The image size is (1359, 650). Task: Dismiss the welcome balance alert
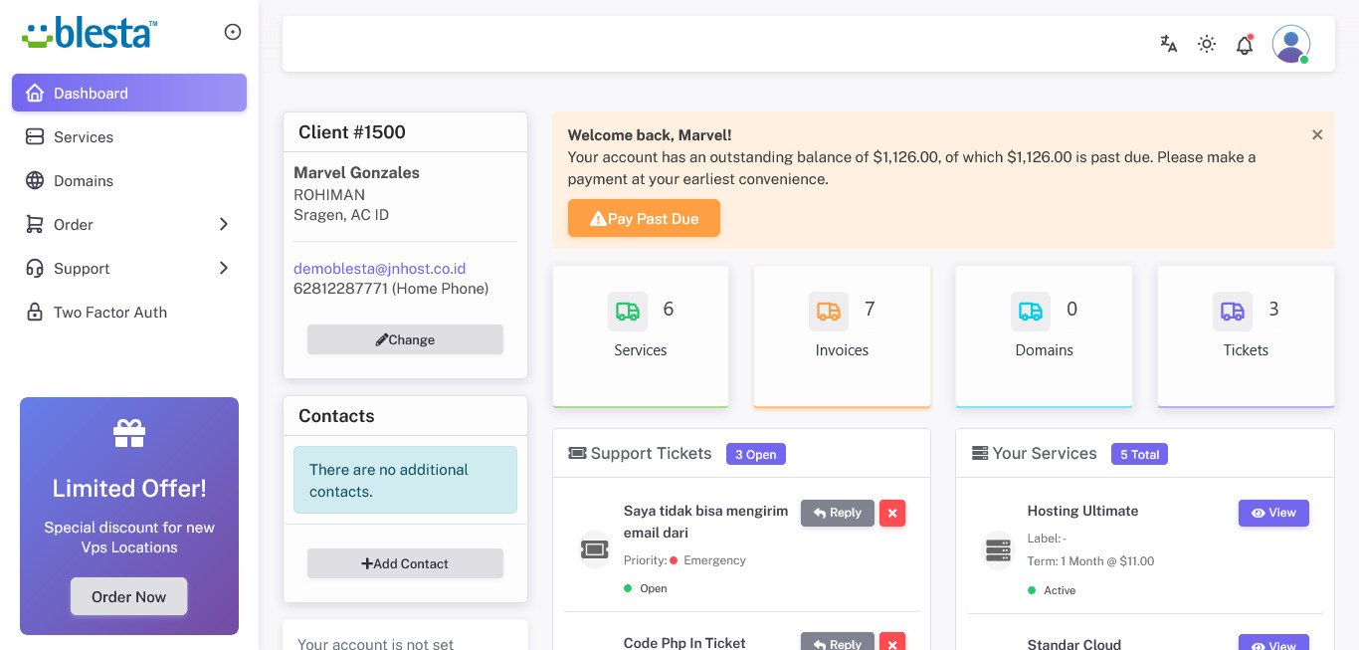[1317, 135]
